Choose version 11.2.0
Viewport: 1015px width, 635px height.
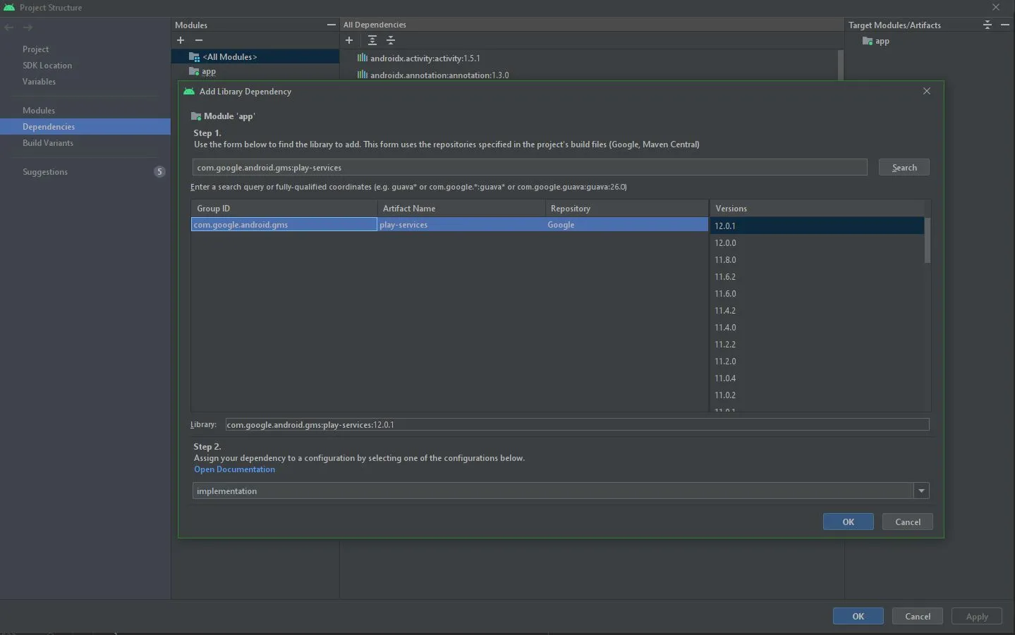point(818,362)
